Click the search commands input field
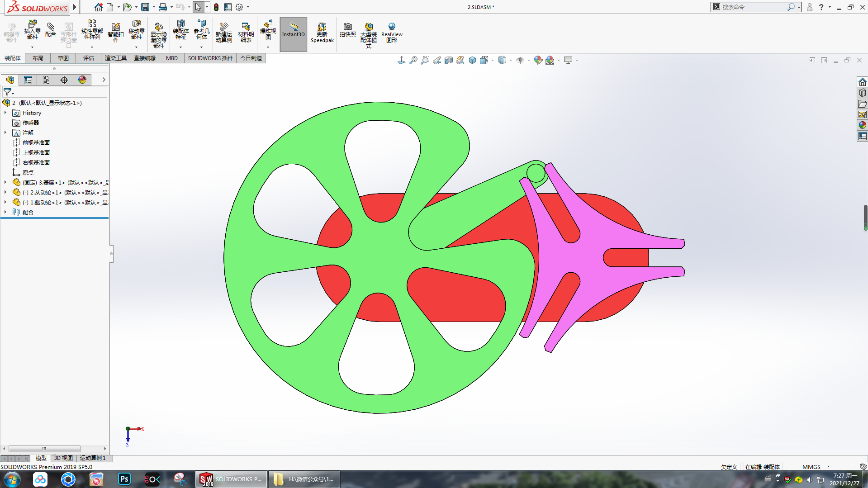The height and width of the screenshot is (488, 868). tap(753, 7)
